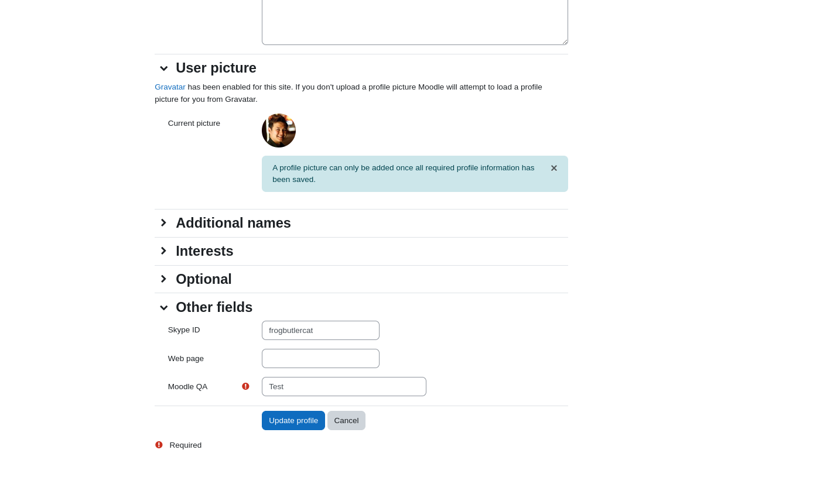Click the Web page label
Viewport: 820px width, 484px height.
coord(186,358)
